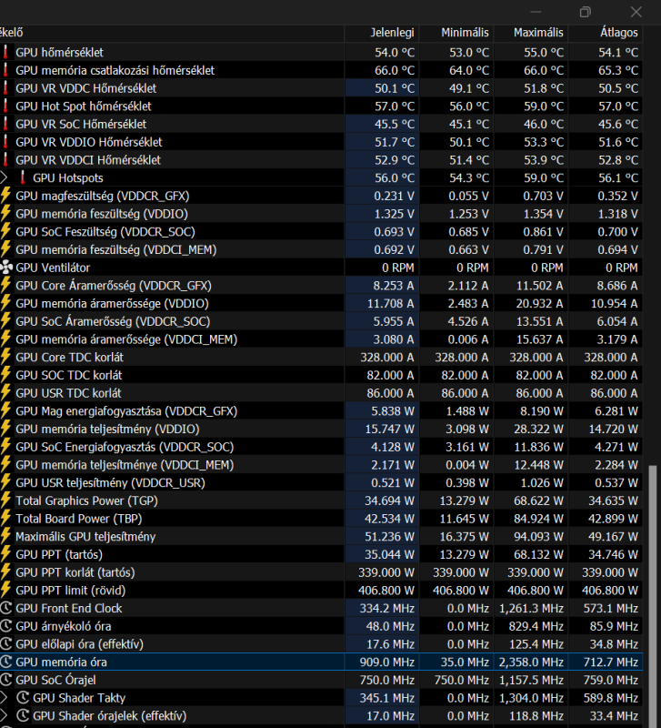661x728 pixels.
Task: Click the Maximális column header
Action: [x=531, y=33]
